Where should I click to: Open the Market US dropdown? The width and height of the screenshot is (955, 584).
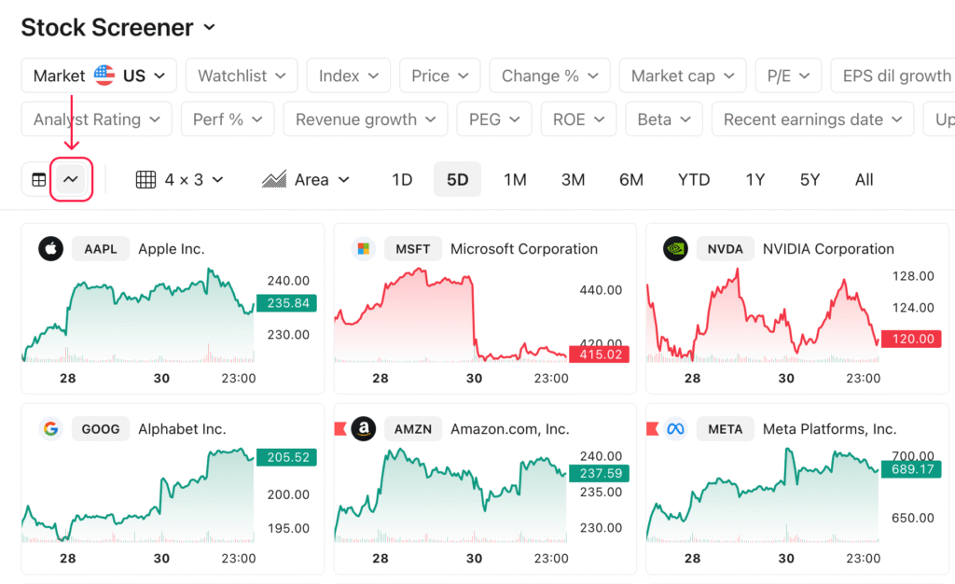(x=99, y=76)
